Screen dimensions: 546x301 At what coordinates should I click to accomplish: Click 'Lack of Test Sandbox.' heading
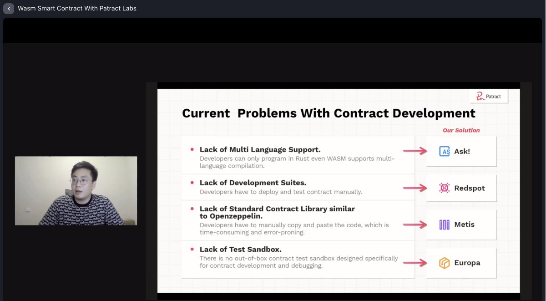point(241,249)
